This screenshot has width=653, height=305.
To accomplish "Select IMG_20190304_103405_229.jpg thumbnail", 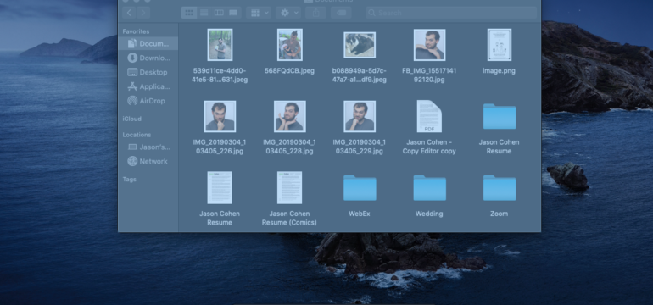I will coord(360,117).
